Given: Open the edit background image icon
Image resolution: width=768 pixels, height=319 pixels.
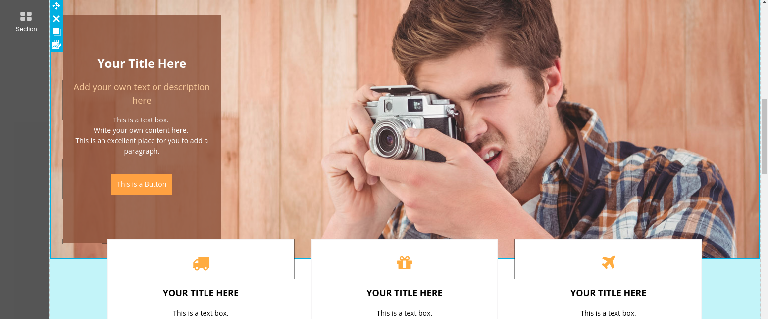Looking at the screenshot, I should [56, 44].
